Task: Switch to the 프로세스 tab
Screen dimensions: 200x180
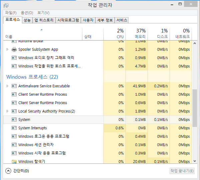Action: coord(13,20)
